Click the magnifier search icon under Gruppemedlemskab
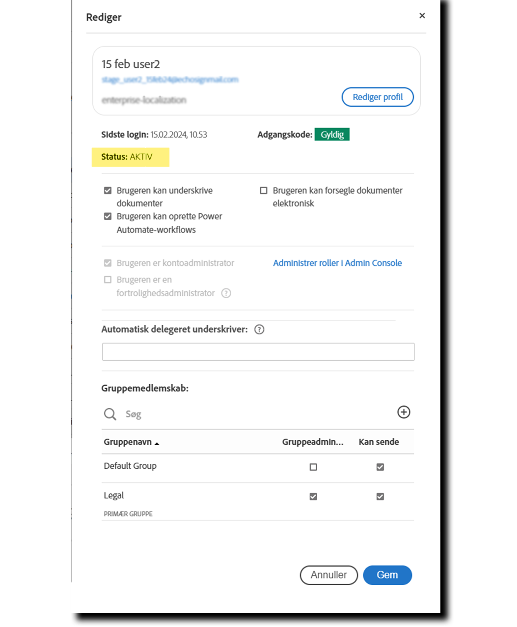Image resolution: width=517 pixels, height=627 pixels. coord(110,414)
